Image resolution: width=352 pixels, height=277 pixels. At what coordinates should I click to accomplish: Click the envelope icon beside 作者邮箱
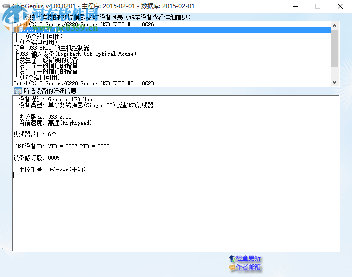click(232, 267)
